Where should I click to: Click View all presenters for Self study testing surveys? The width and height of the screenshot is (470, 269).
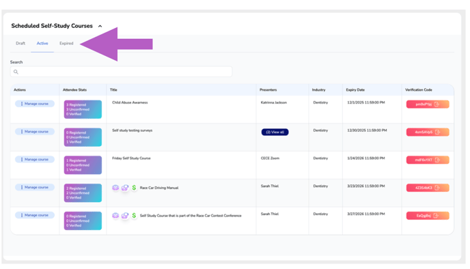coord(275,132)
